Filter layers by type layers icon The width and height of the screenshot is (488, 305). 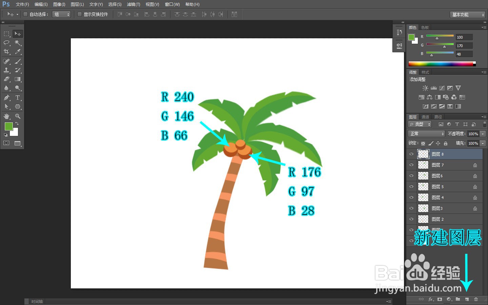click(x=457, y=124)
